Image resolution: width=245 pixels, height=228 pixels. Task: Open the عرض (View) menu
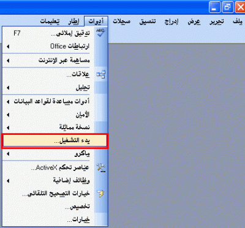click(x=194, y=21)
